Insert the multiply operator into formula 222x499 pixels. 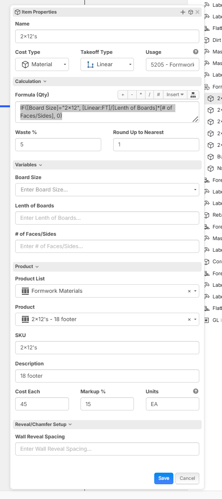point(141,95)
